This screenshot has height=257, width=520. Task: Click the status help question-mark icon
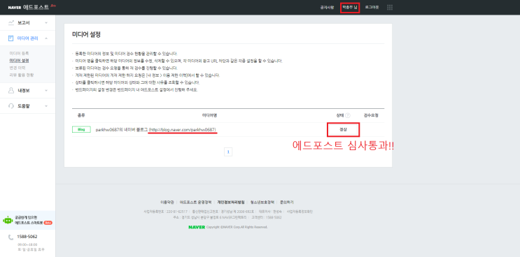point(348,115)
